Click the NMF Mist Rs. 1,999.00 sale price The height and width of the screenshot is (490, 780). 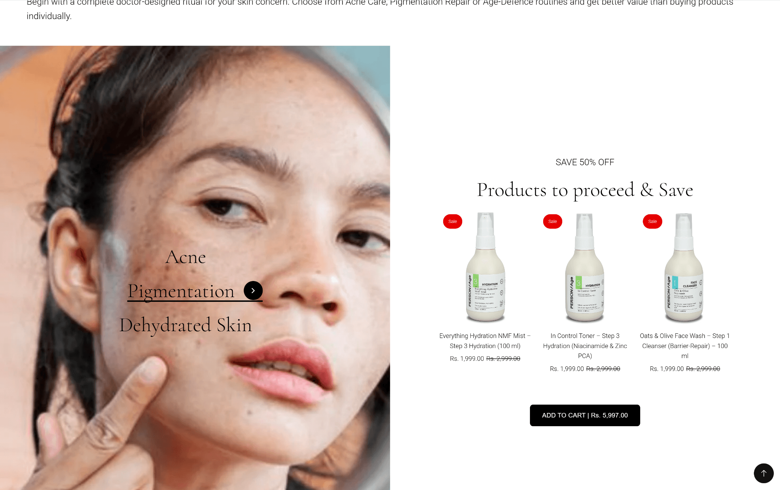pos(467,358)
